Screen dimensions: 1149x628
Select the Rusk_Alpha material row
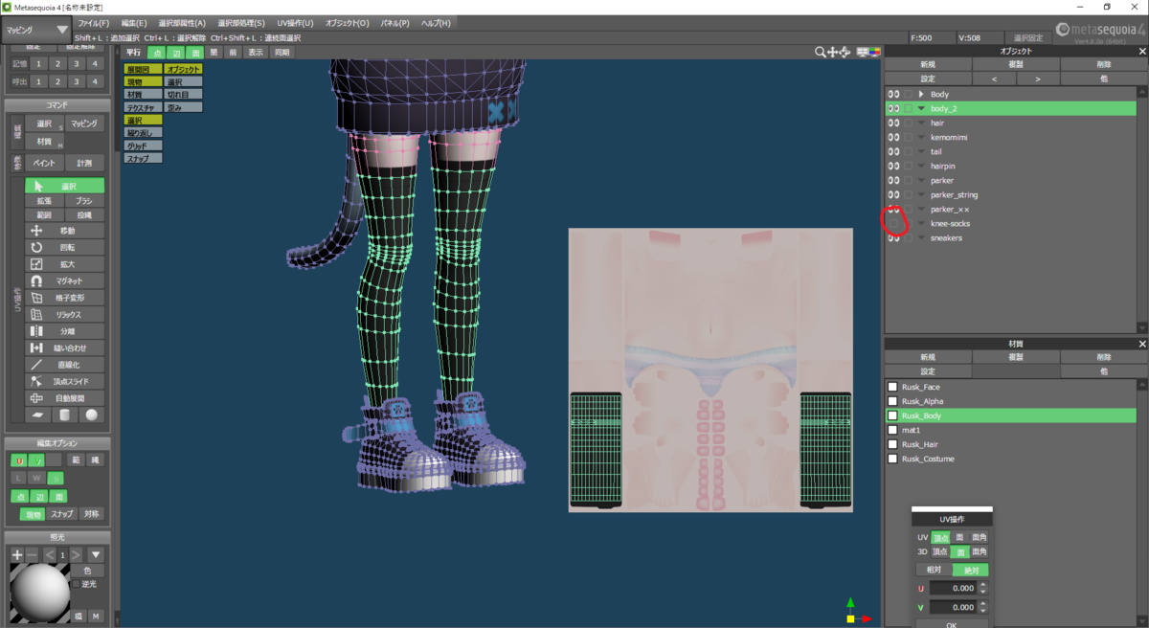[1010, 401]
